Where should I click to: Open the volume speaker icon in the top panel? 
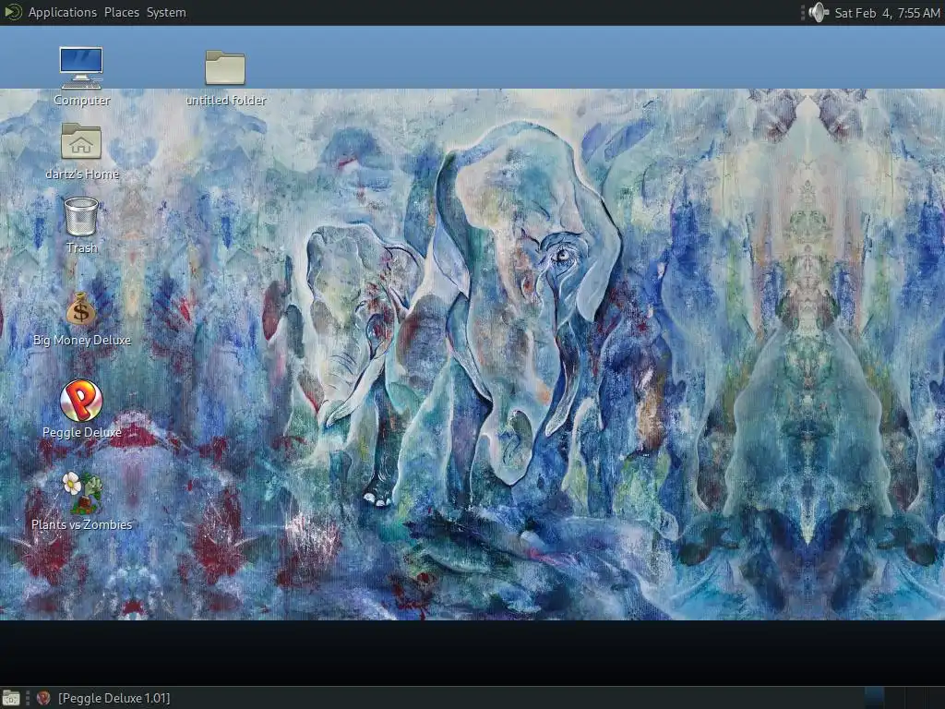[819, 13]
